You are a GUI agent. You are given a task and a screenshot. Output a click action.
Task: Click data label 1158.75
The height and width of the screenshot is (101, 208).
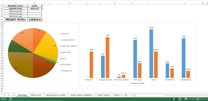(123, 73)
